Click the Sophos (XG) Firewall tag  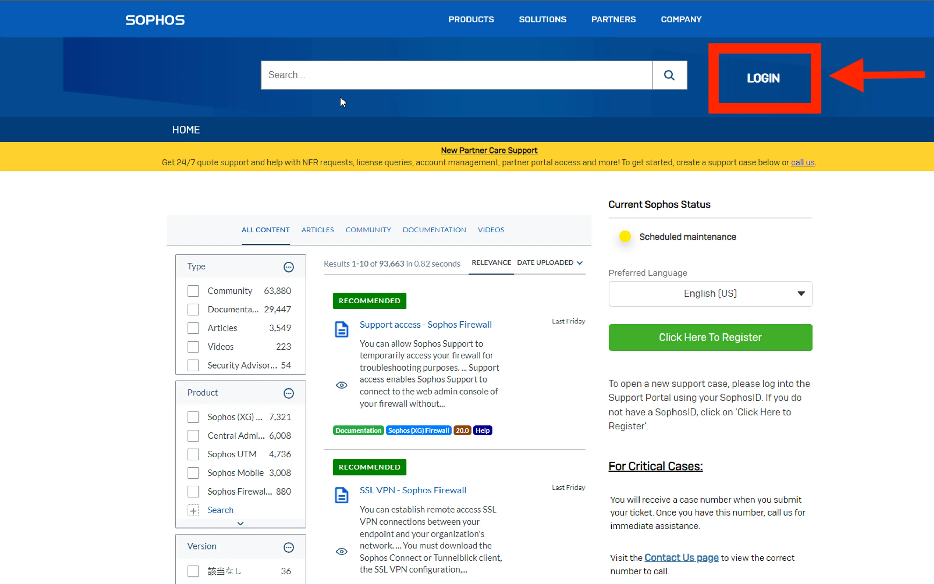coord(418,430)
